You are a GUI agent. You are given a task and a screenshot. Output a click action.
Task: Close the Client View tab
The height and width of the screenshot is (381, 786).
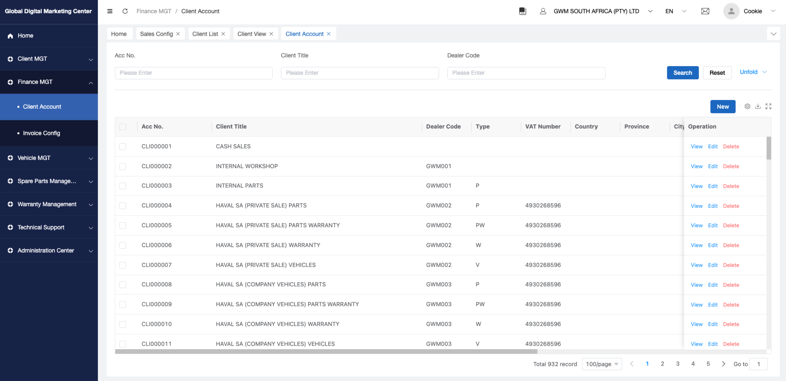tap(271, 34)
